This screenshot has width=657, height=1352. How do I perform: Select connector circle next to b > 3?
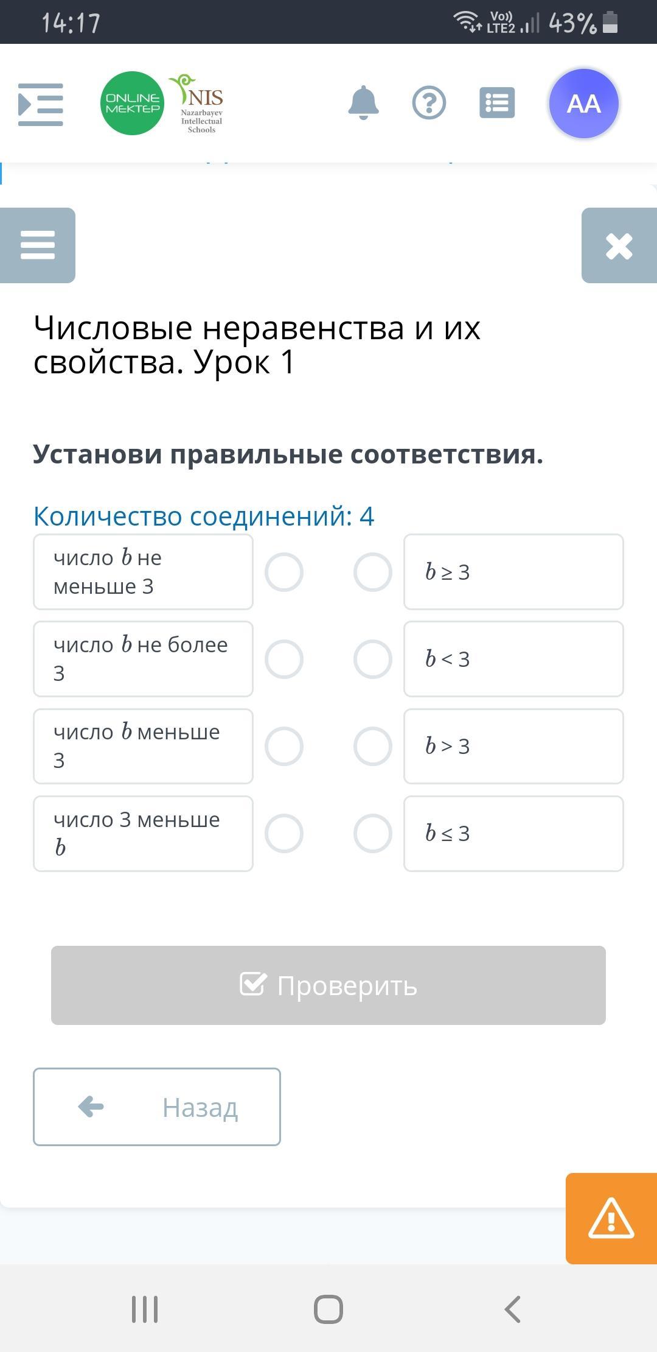(373, 747)
